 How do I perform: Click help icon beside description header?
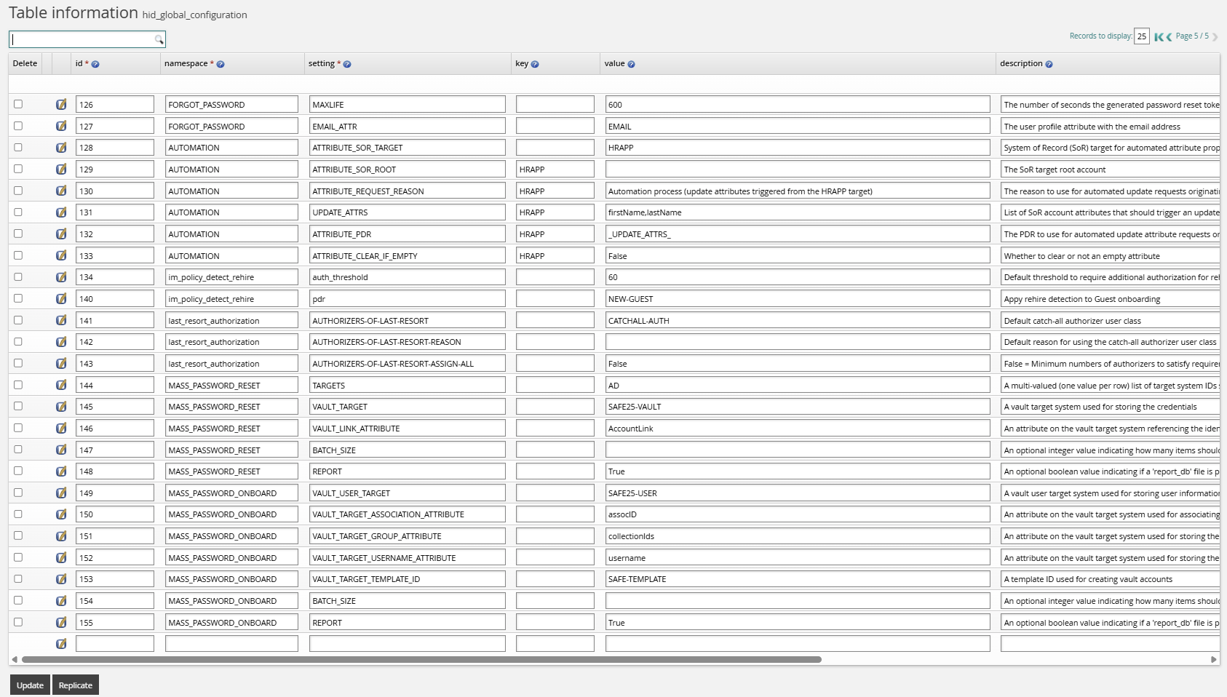click(x=1049, y=64)
